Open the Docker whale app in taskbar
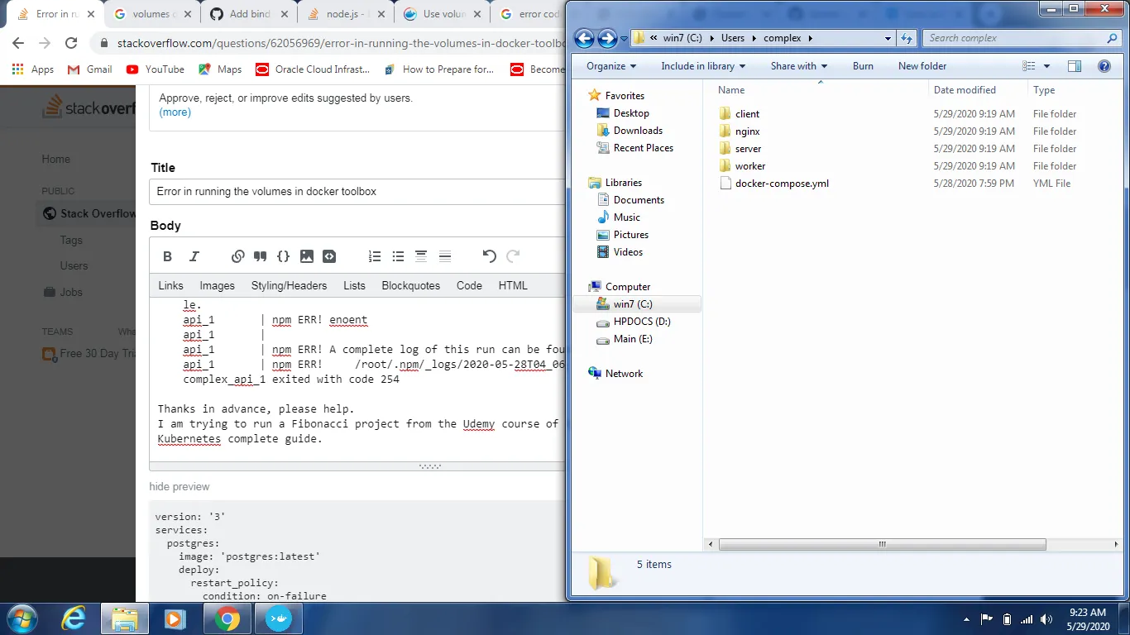 pos(278,618)
